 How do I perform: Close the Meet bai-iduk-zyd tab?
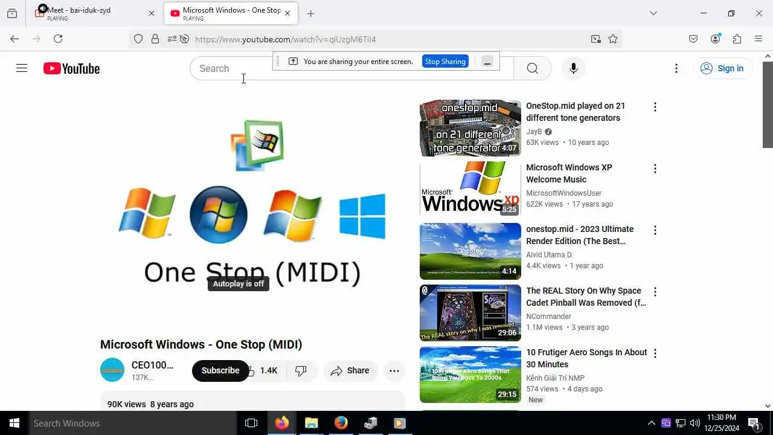(x=152, y=13)
